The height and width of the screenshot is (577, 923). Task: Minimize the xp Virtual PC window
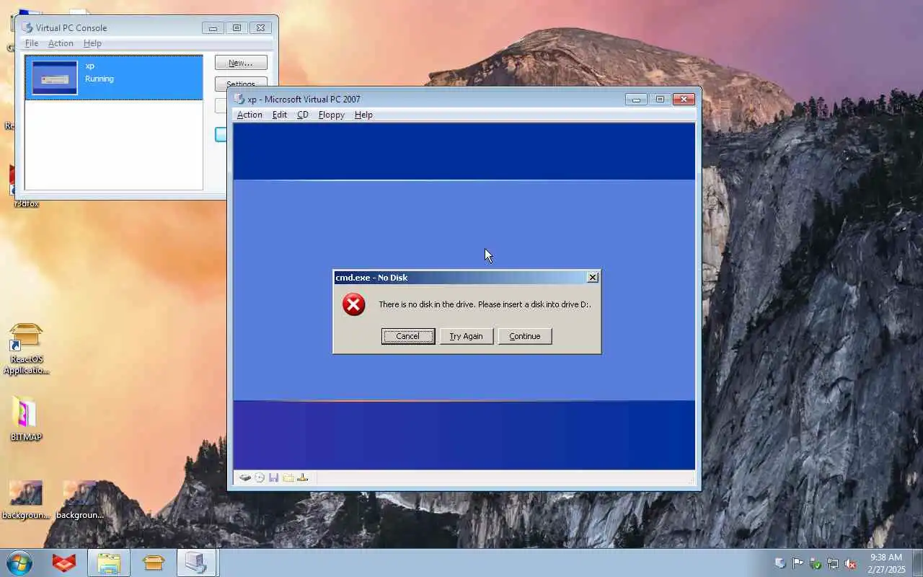[x=636, y=100]
